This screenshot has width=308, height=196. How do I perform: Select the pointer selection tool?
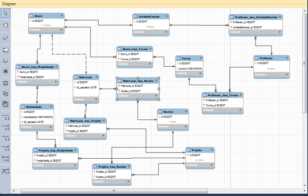coord(6,13)
